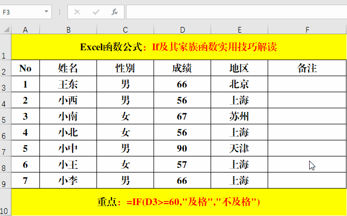The image size is (347, 216).
Task: Select column C header
Action: [x=125, y=30]
